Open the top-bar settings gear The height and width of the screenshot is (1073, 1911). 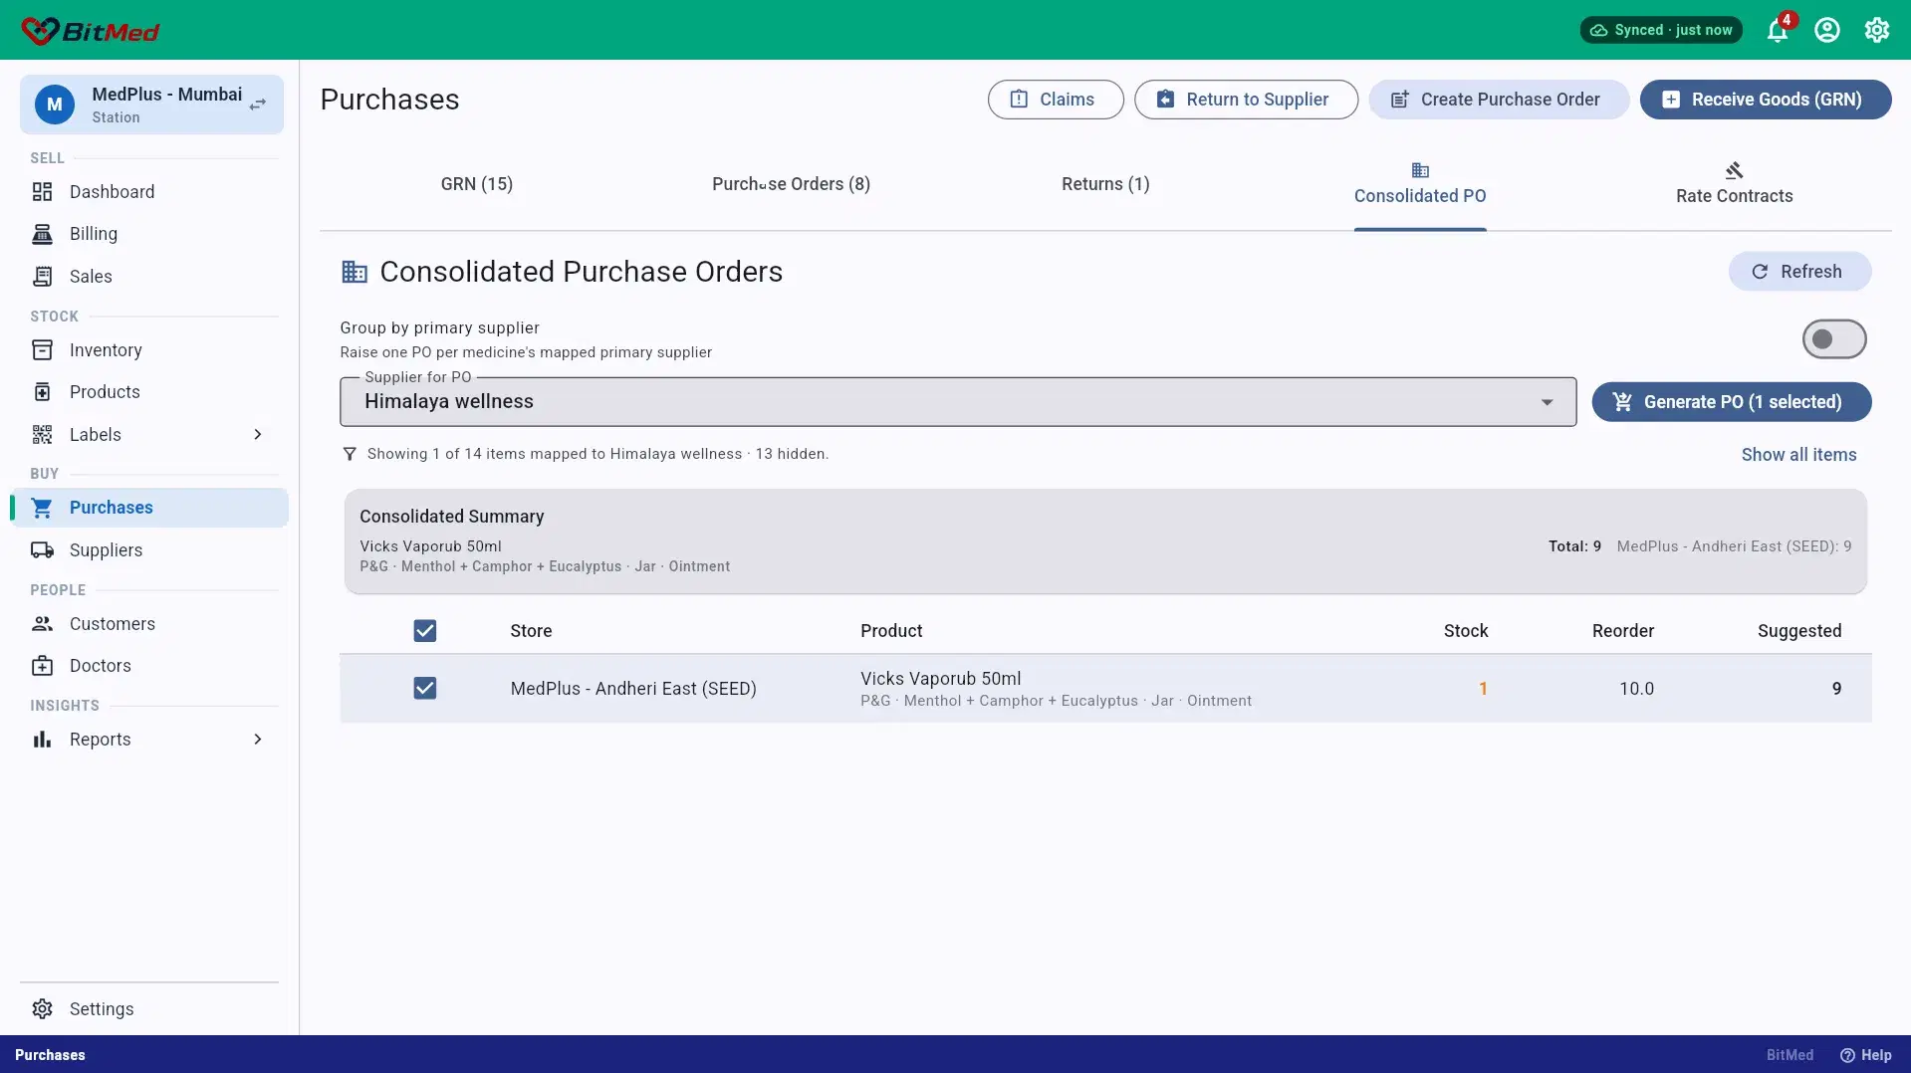click(1877, 30)
